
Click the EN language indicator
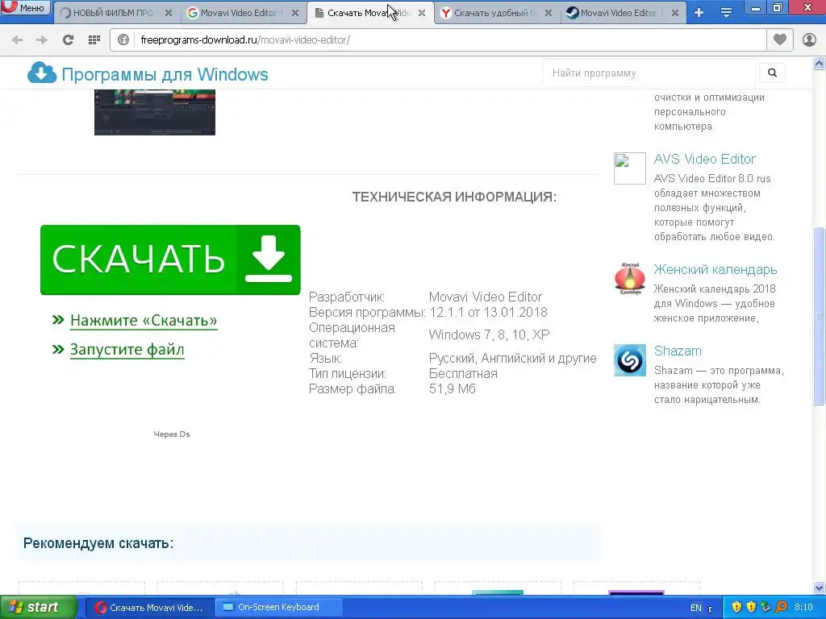pos(696,608)
